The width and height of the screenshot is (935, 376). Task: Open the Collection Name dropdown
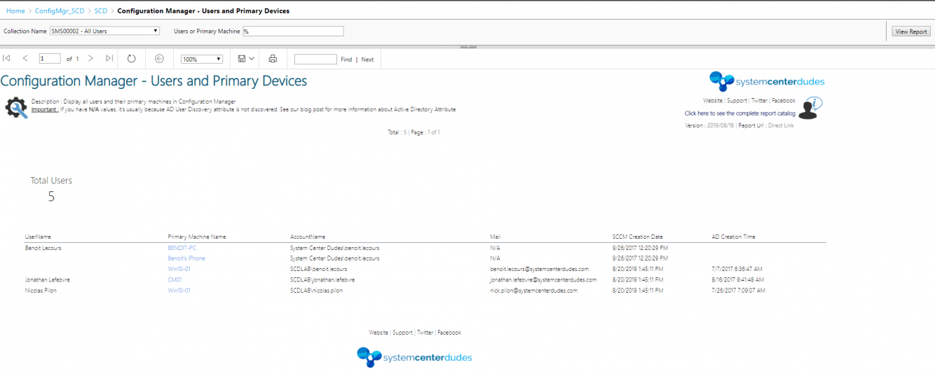[105, 31]
